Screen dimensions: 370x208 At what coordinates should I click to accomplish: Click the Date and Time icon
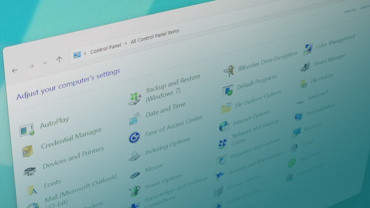[x=135, y=118]
